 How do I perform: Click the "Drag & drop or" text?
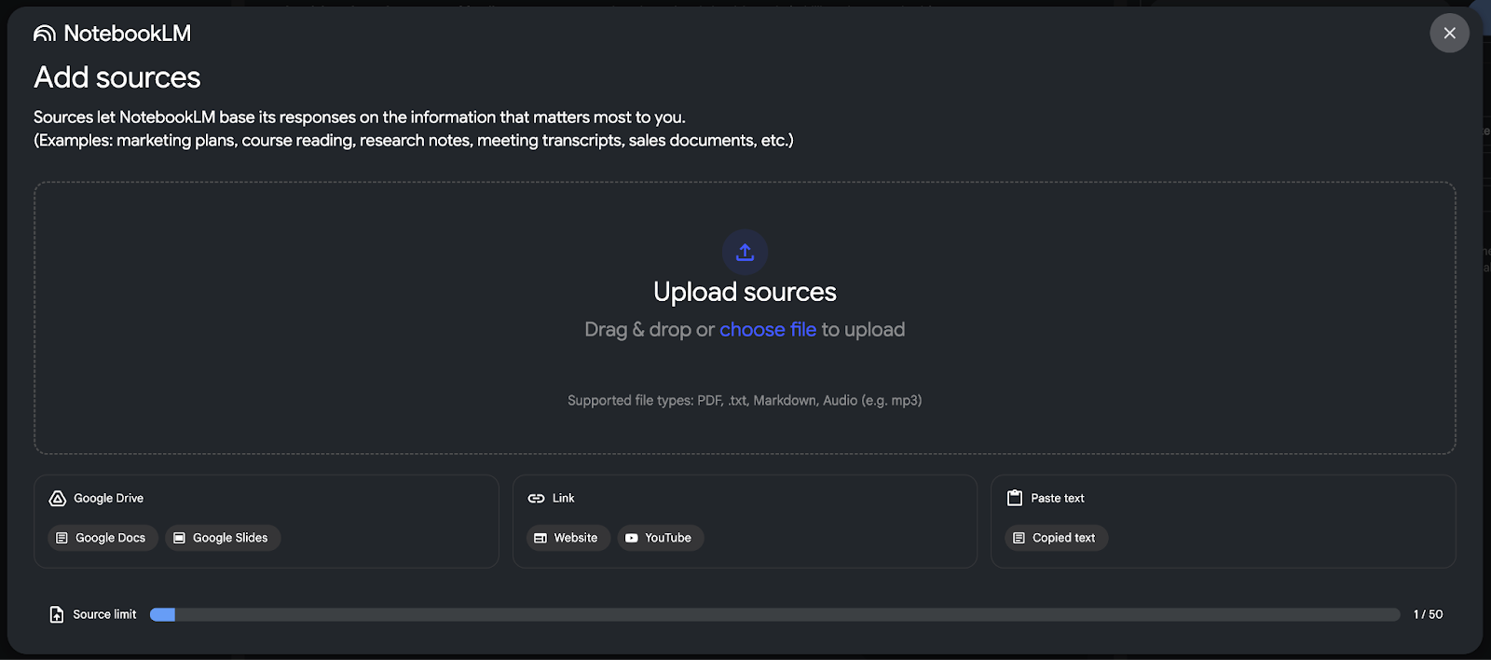point(650,329)
